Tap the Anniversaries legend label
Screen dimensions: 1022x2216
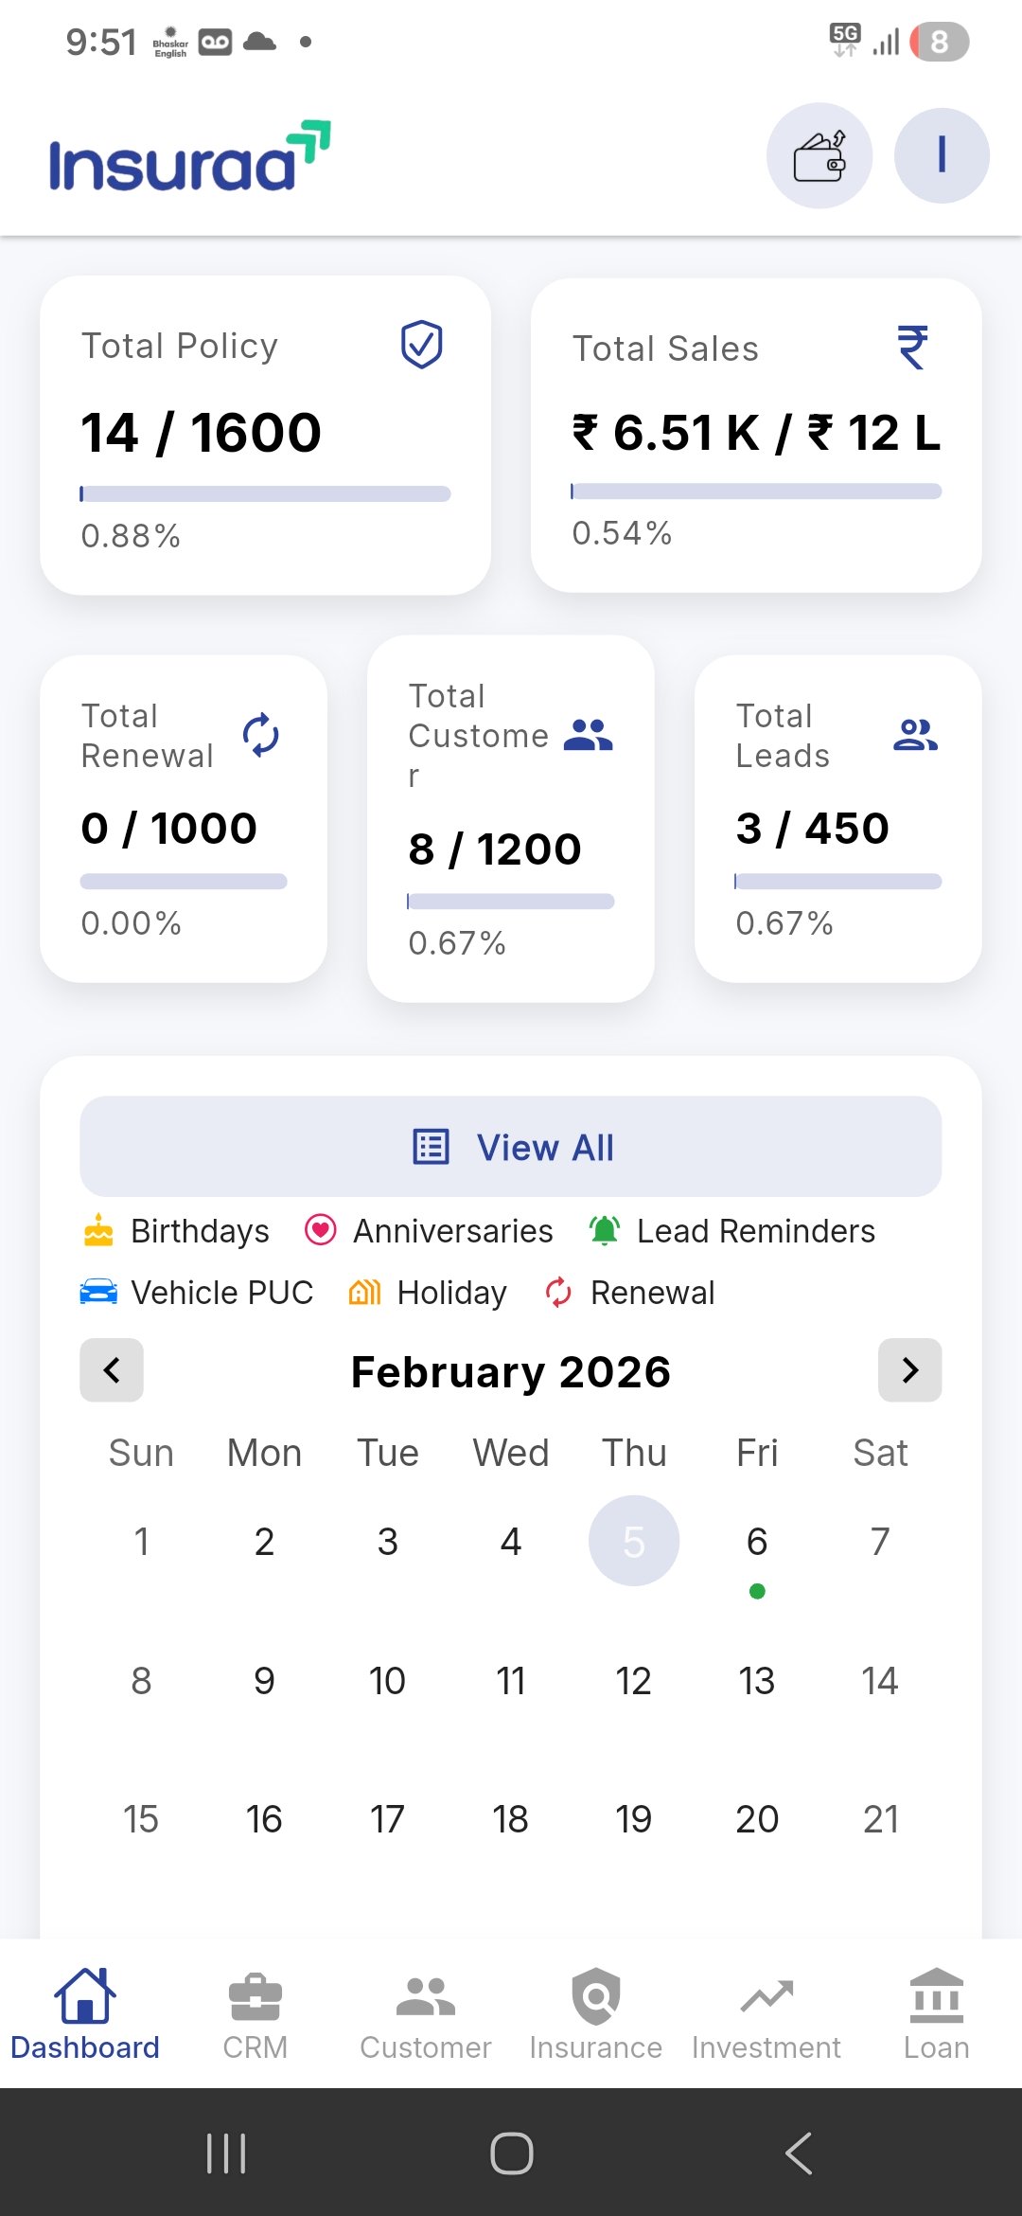[453, 1231]
